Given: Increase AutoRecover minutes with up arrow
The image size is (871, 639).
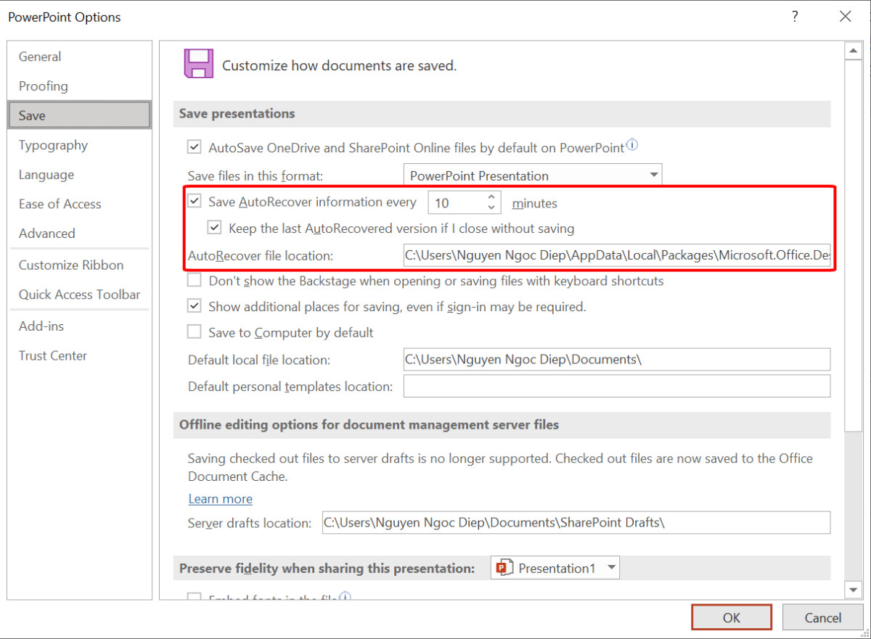Looking at the screenshot, I should coord(491,197).
